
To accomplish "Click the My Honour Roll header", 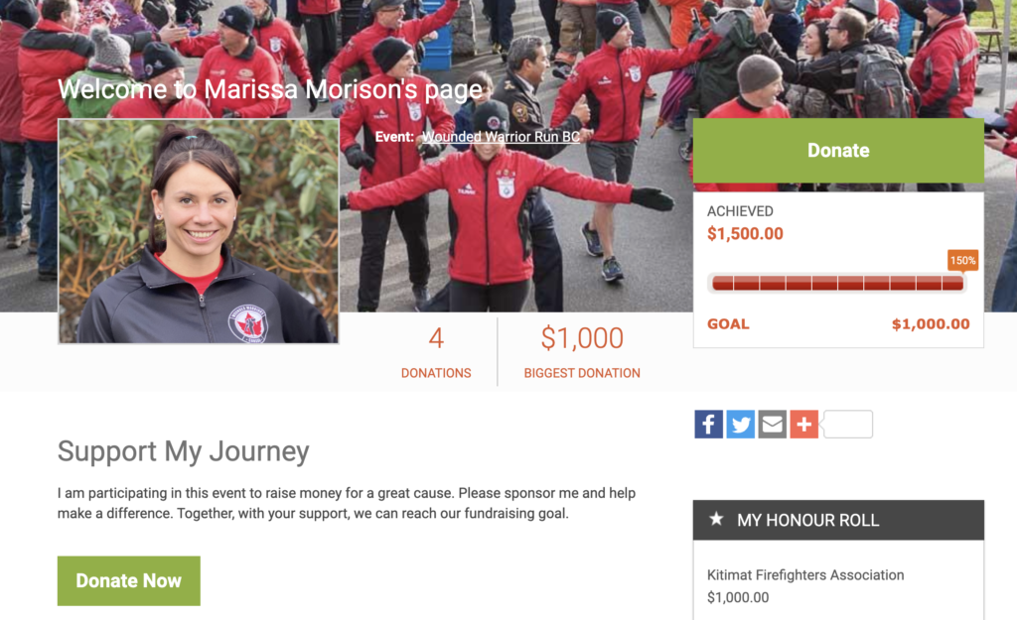I will click(x=838, y=520).
